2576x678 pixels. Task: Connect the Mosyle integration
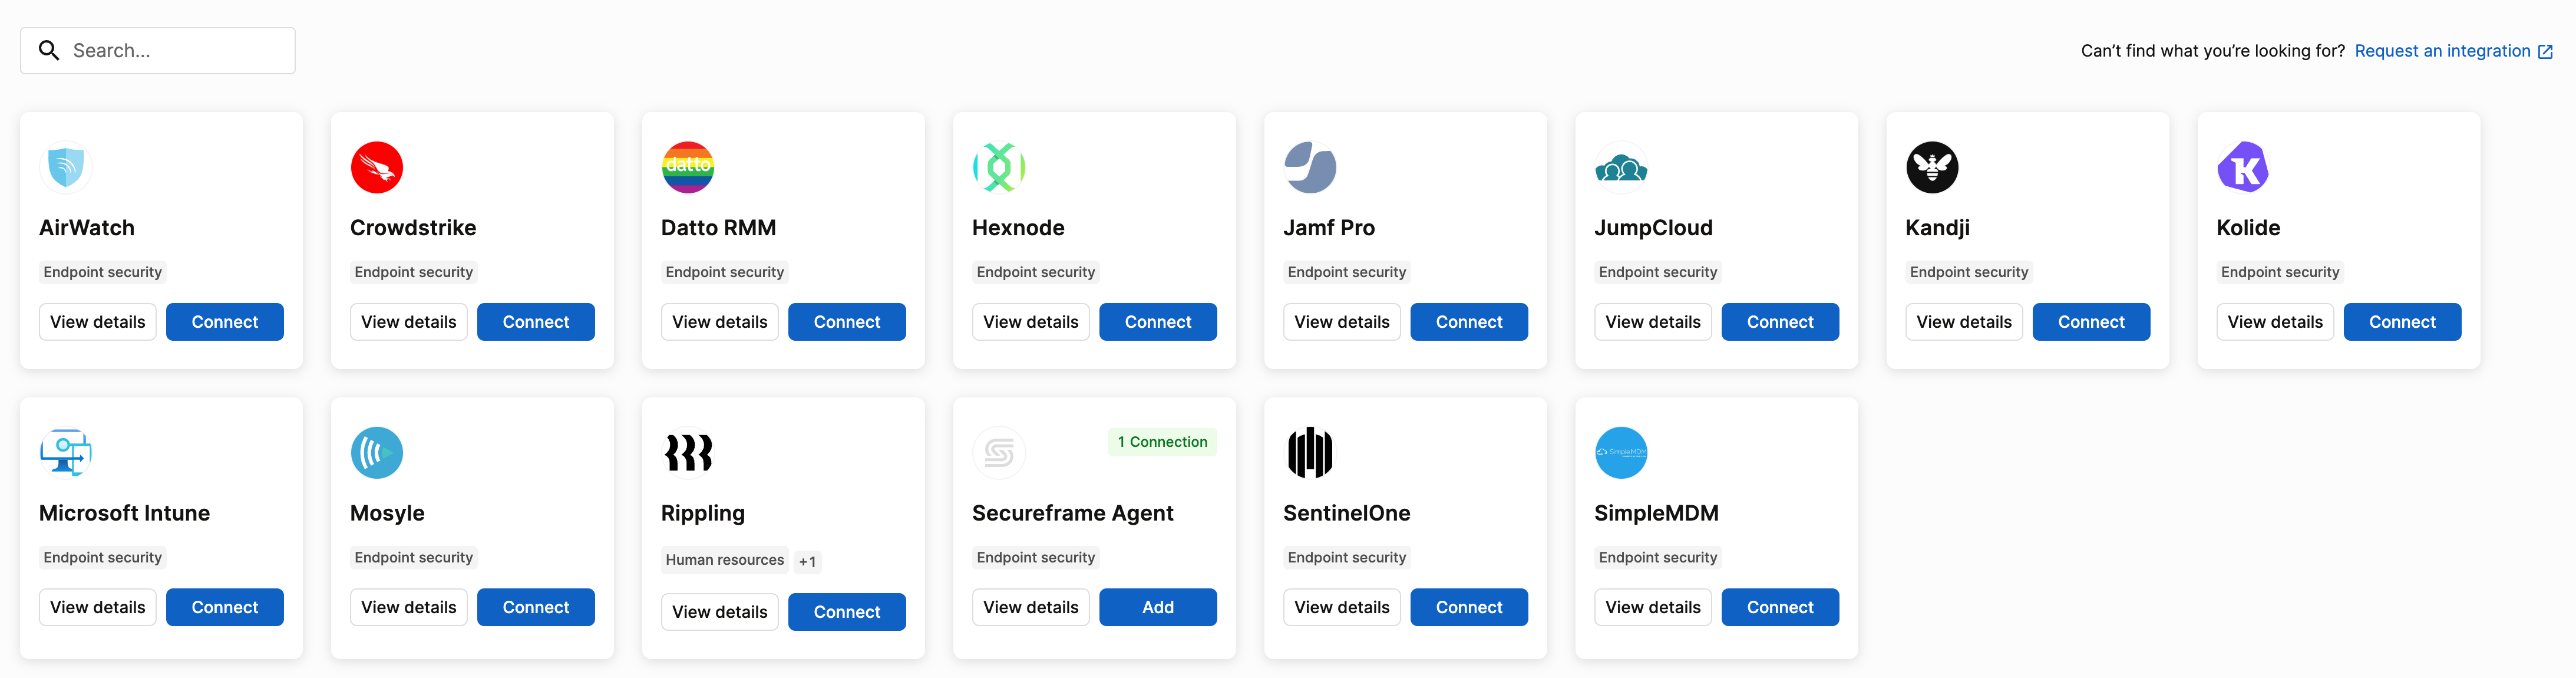[x=536, y=607]
